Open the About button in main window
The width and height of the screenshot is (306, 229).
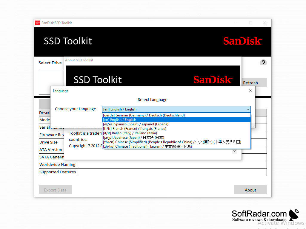click(x=250, y=190)
